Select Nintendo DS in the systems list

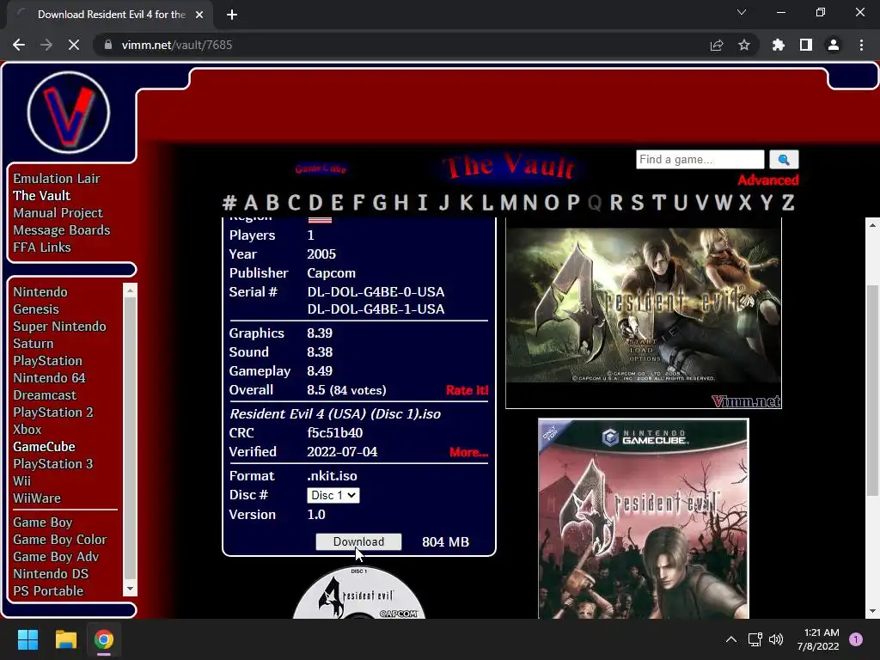point(51,573)
